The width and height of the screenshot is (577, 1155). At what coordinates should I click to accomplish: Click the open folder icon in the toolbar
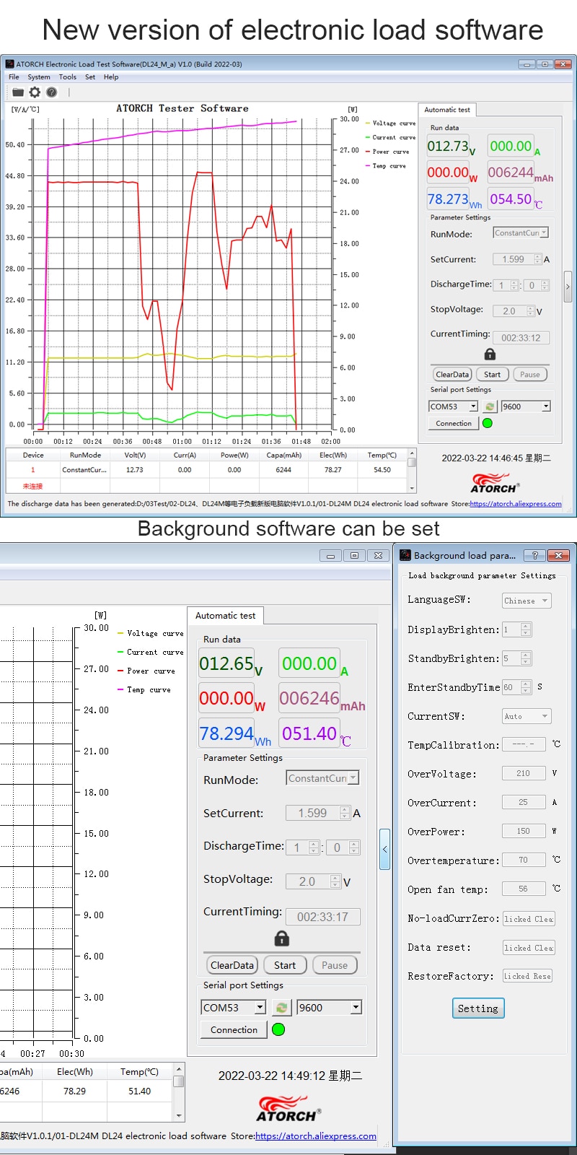(18, 92)
